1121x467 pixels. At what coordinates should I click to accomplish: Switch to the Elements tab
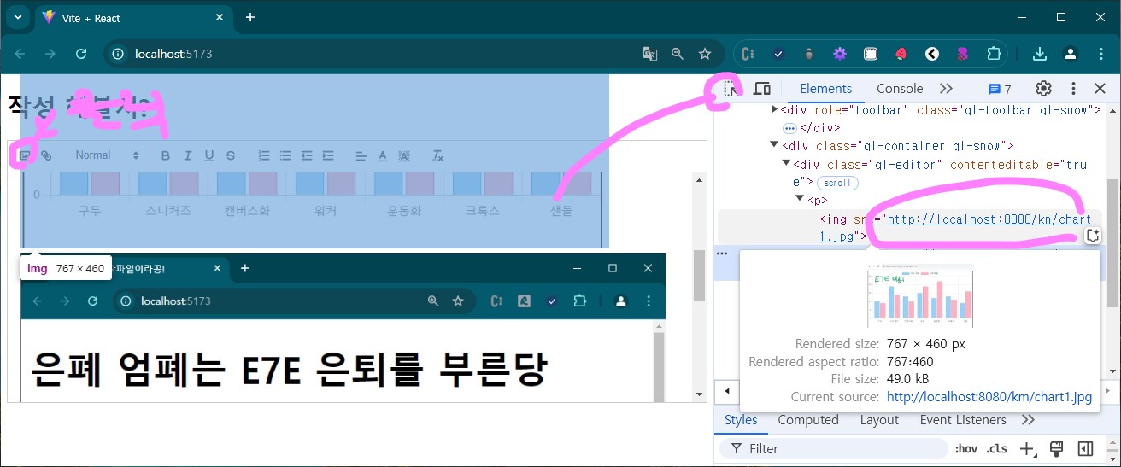[825, 89]
